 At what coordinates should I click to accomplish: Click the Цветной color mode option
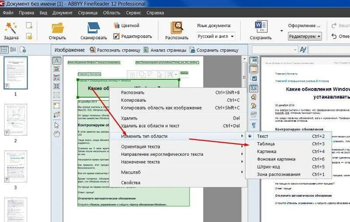tap(126, 26)
